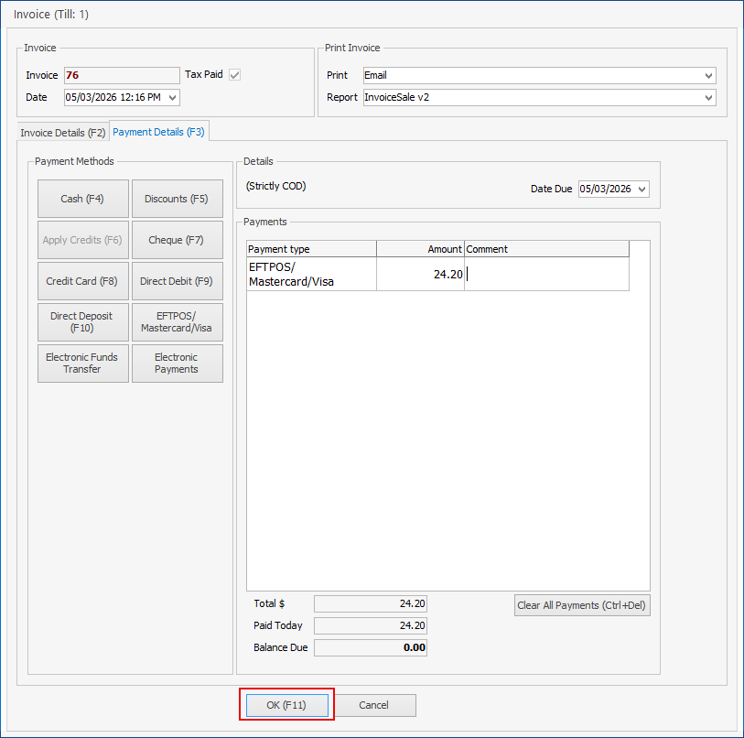Click the EFTPOS/Mastercard/Visa payment button
Viewport: 744px width, 738px height.
point(177,322)
